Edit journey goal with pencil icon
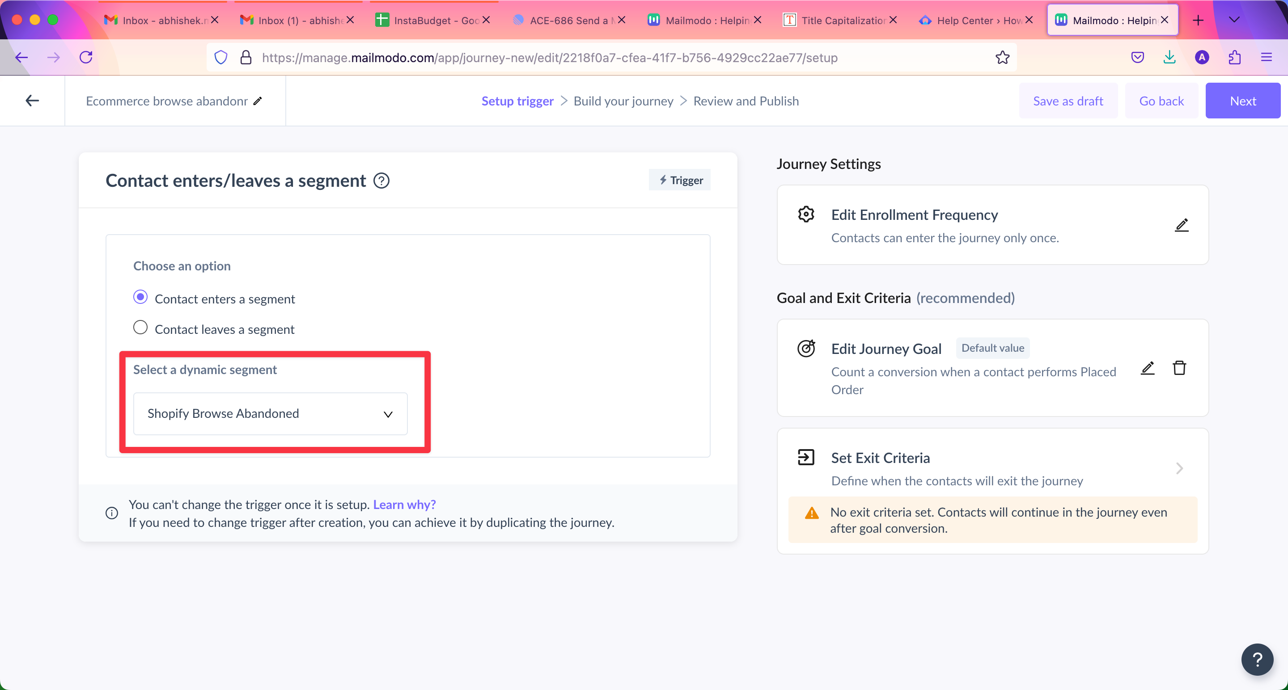The height and width of the screenshot is (690, 1288). (1148, 368)
